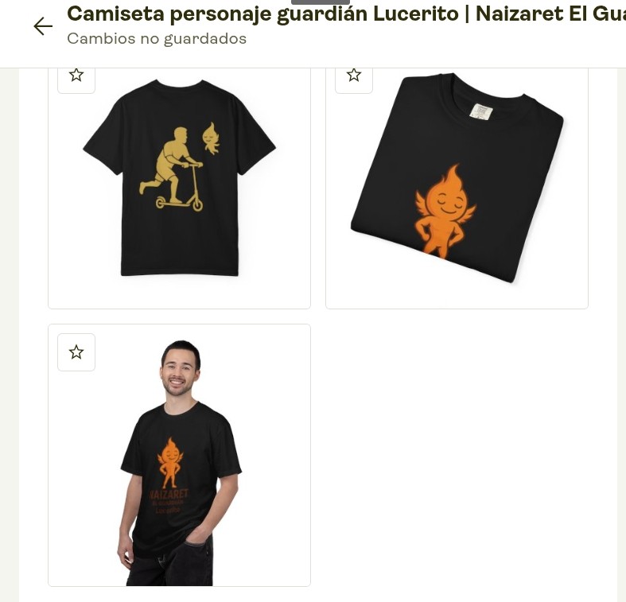Click the small golden flame spirit beside rider
626x602 pixels.
click(x=212, y=138)
